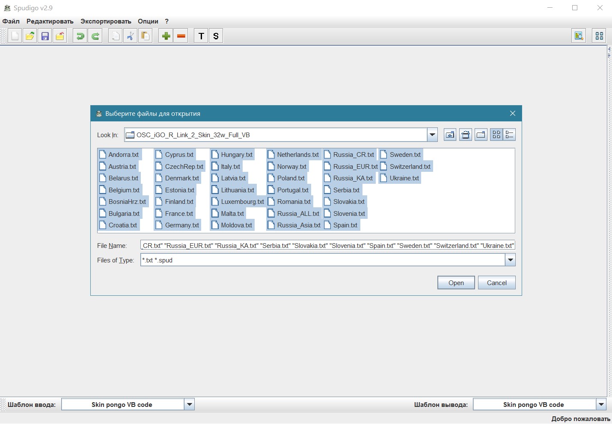Image resolution: width=612 pixels, height=424 pixels.
Task: Switch dialog to List view
Action: (x=496, y=135)
